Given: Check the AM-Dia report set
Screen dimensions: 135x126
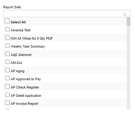Looking at the screenshot, I should (x=7, y=62).
